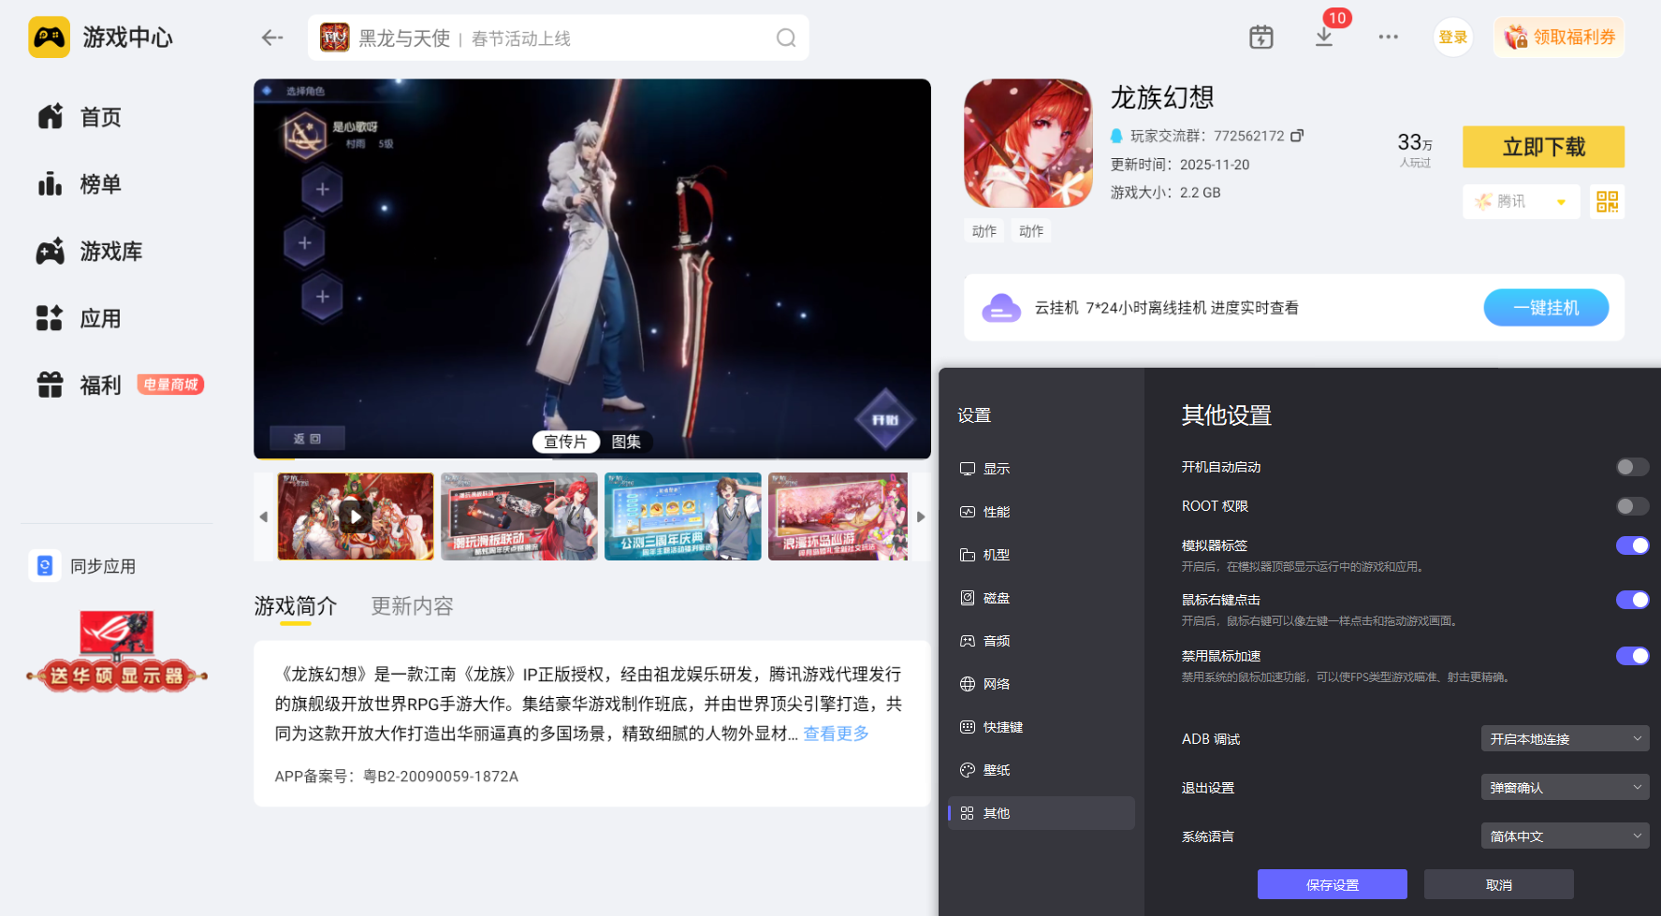Show next thumbnails with right arrow
1661x916 pixels.
coord(921,516)
